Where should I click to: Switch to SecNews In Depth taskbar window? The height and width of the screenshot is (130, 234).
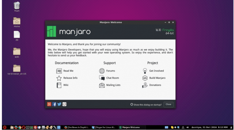[77, 127]
